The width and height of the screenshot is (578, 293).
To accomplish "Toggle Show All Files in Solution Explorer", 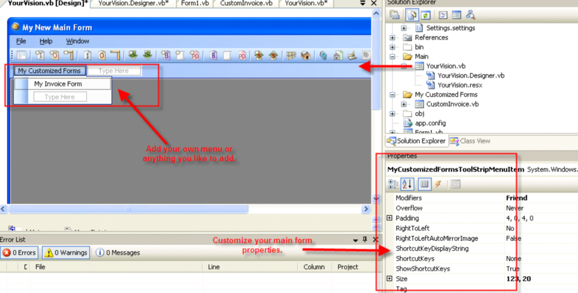I will pos(412,15).
